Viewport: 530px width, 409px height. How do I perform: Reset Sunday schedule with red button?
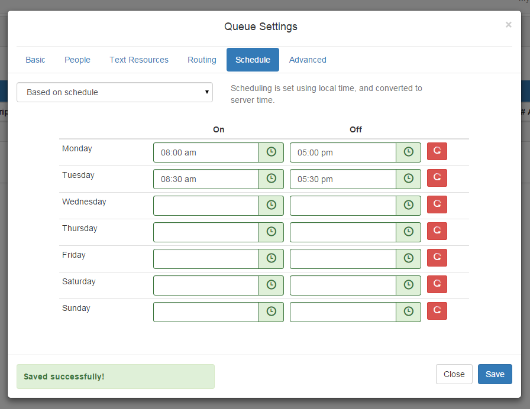pos(437,311)
